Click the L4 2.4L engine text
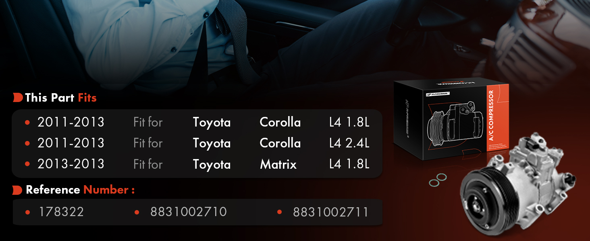Screen dimensions: 590x241 [x=349, y=143]
